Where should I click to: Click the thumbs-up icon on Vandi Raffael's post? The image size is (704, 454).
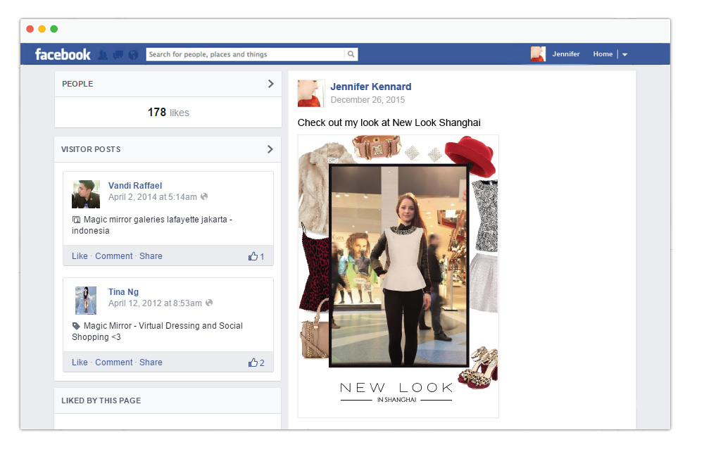point(253,256)
